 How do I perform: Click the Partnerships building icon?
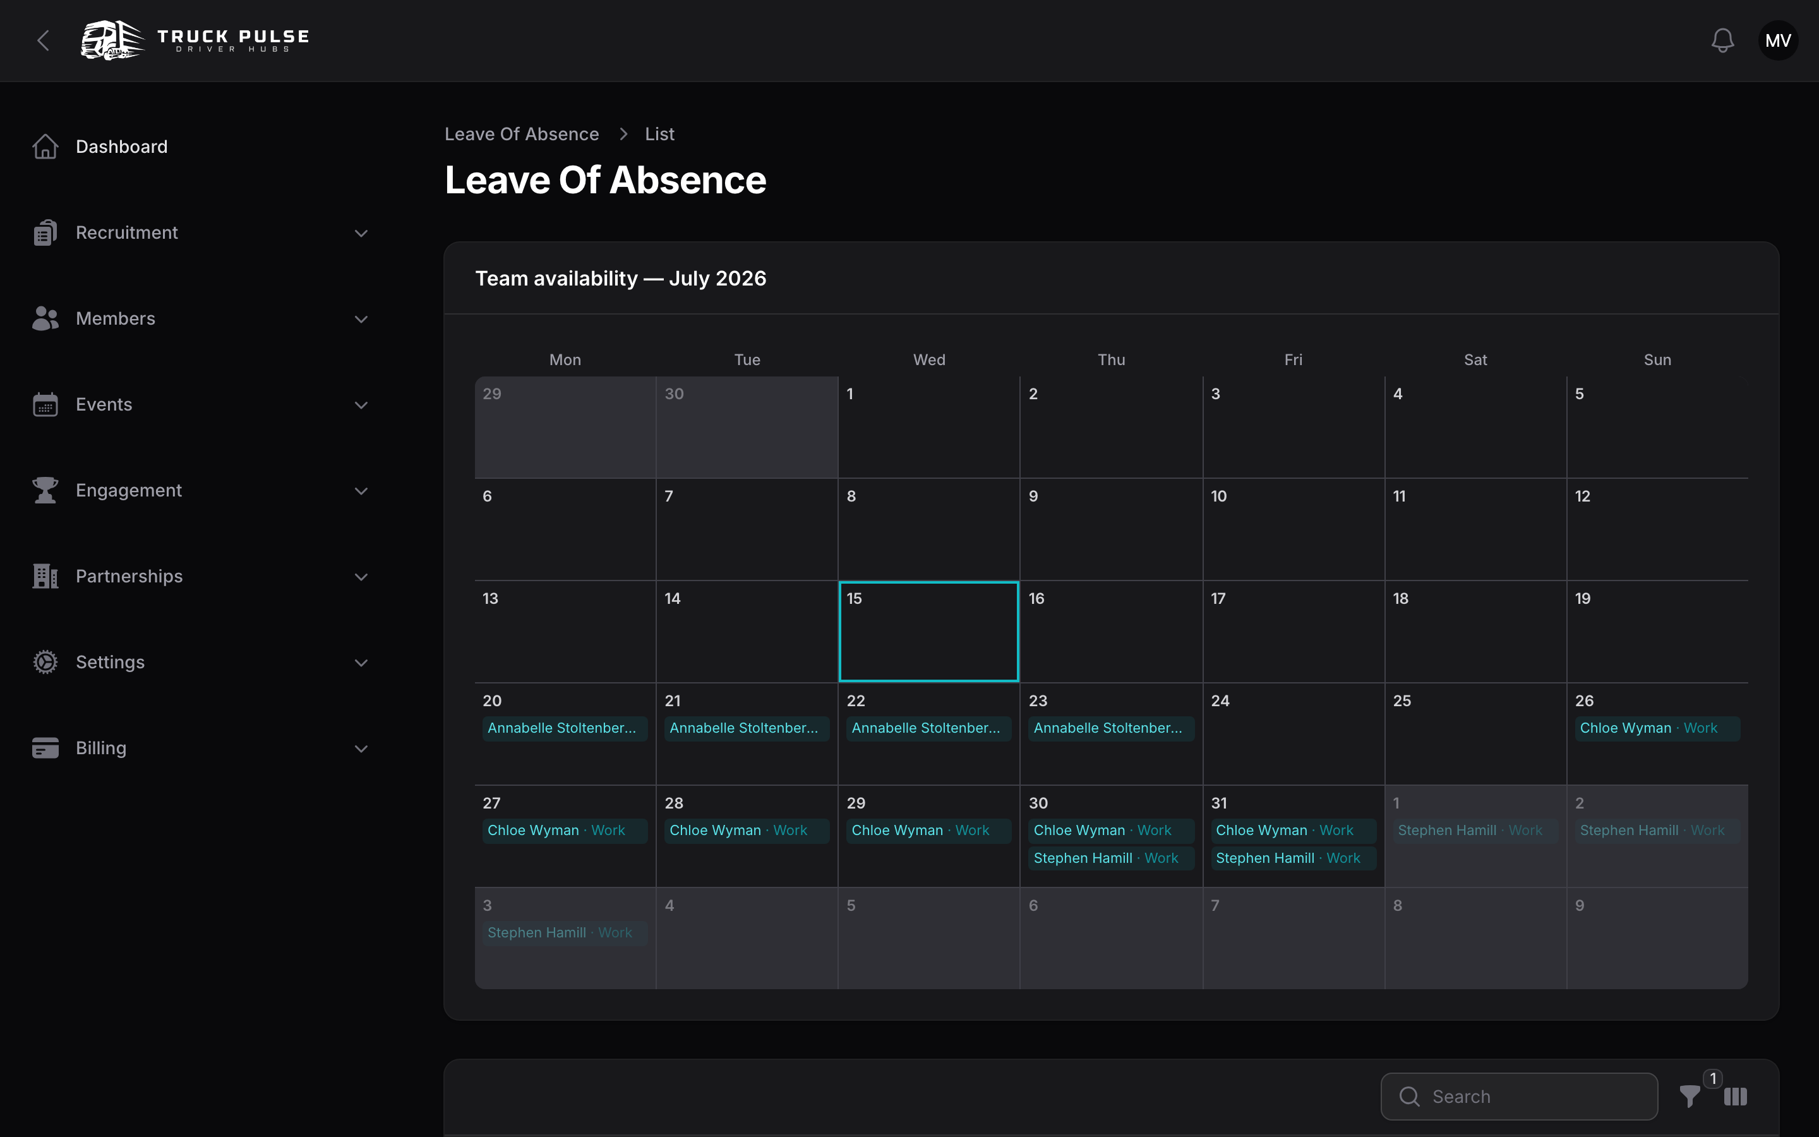[45, 576]
